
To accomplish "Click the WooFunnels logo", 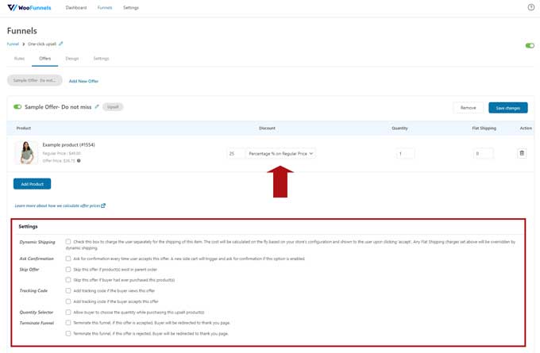I will coord(29,8).
